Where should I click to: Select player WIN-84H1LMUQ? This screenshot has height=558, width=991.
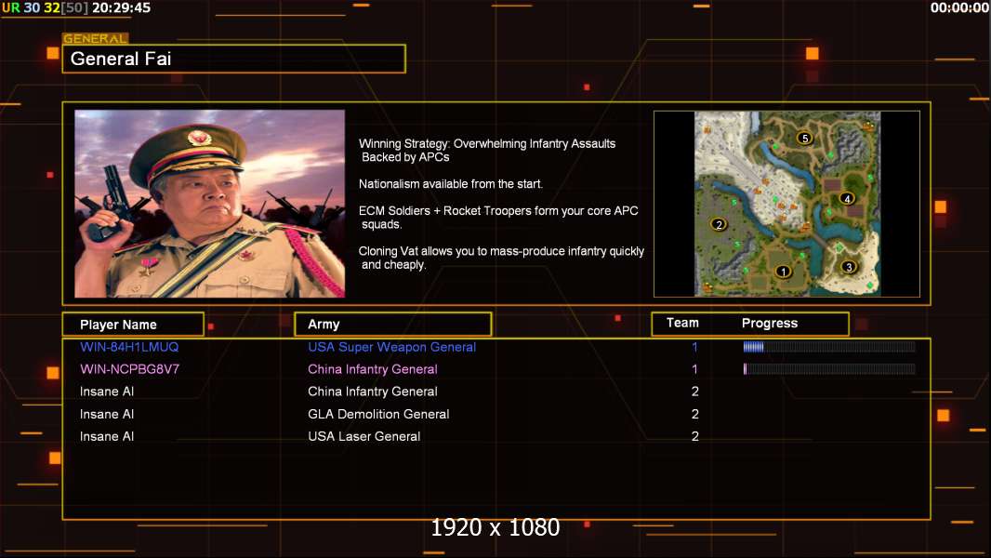tap(129, 347)
